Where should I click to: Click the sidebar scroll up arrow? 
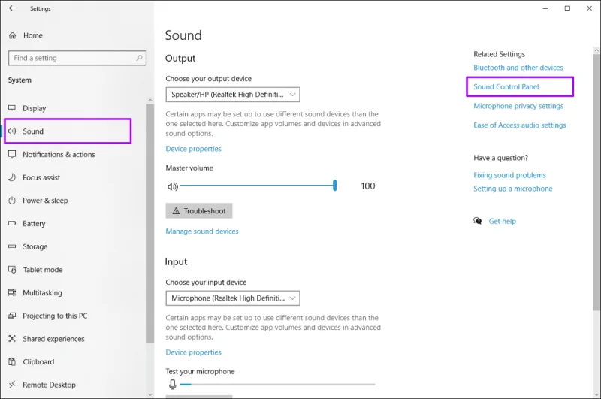coord(149,100)
